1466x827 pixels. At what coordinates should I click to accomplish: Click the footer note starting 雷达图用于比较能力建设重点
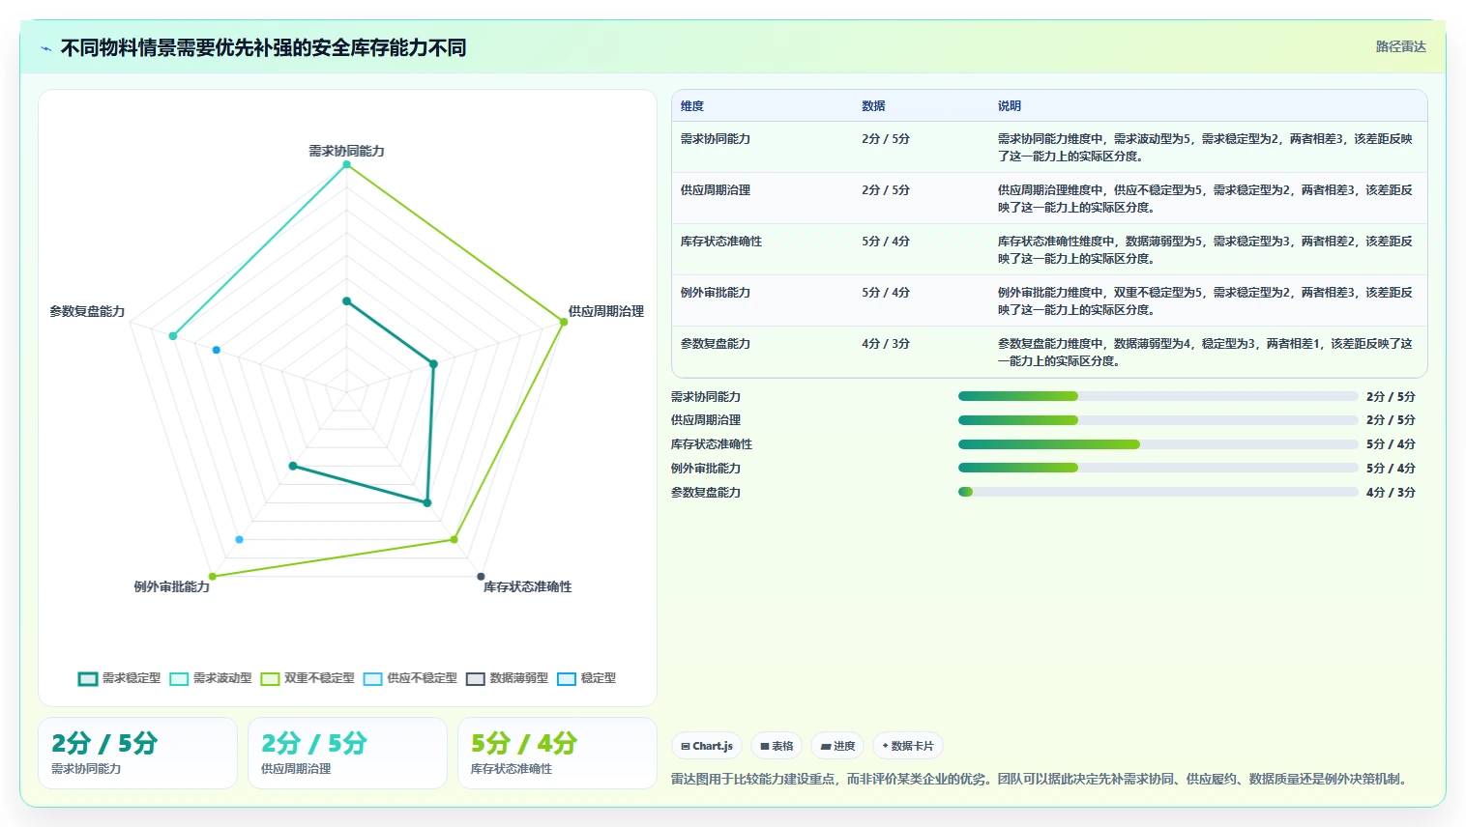point(1041,779)
